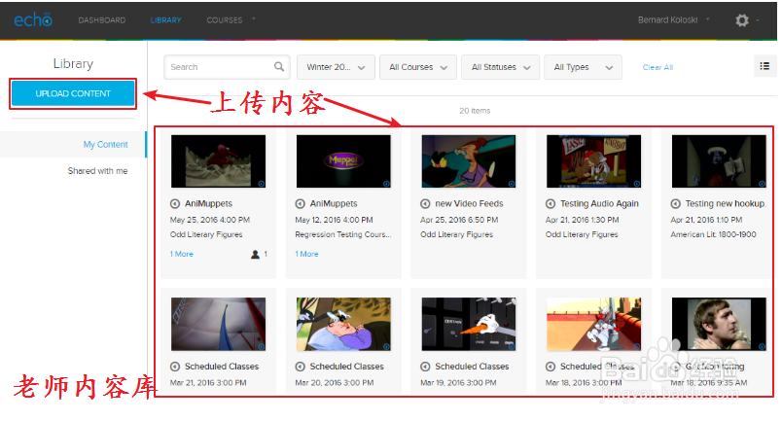Screen dimensions: 782x421
Task: Open the All Courses dropdown
Action: [418, 67]
